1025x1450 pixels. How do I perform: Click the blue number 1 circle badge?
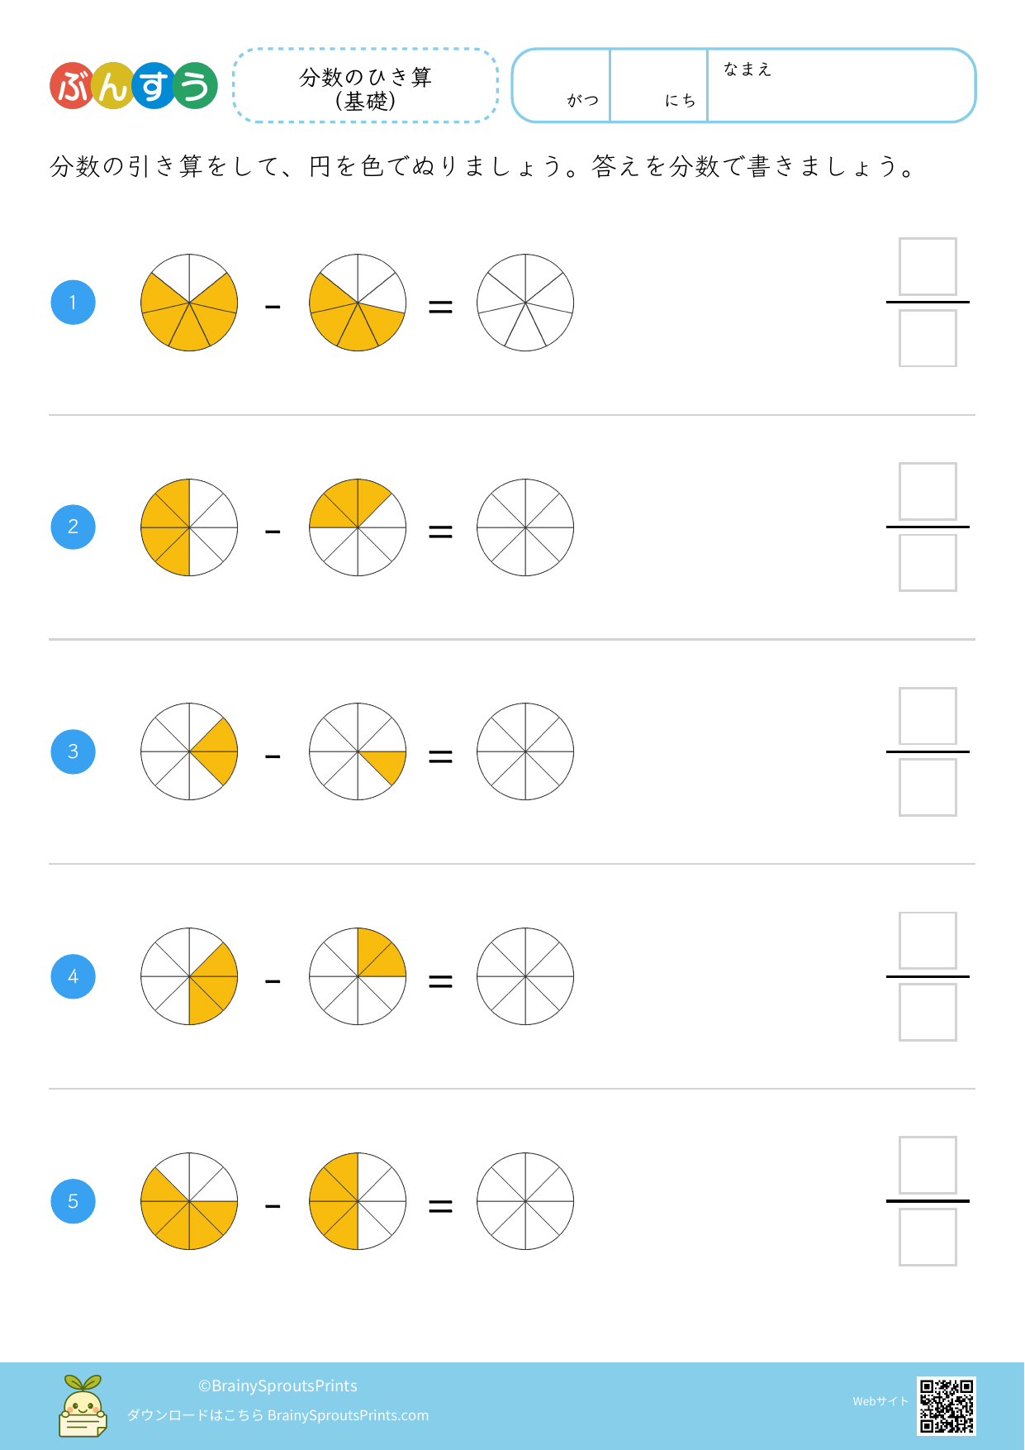coord(74,303)
